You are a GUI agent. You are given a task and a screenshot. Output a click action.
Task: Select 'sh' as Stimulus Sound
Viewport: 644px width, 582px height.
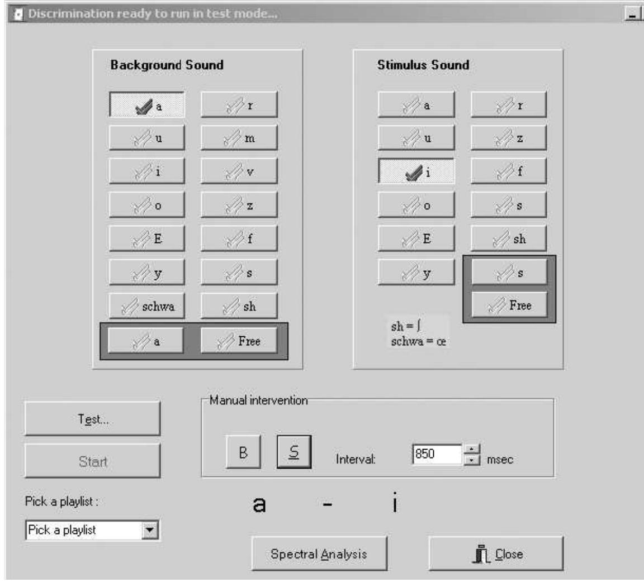509,238
